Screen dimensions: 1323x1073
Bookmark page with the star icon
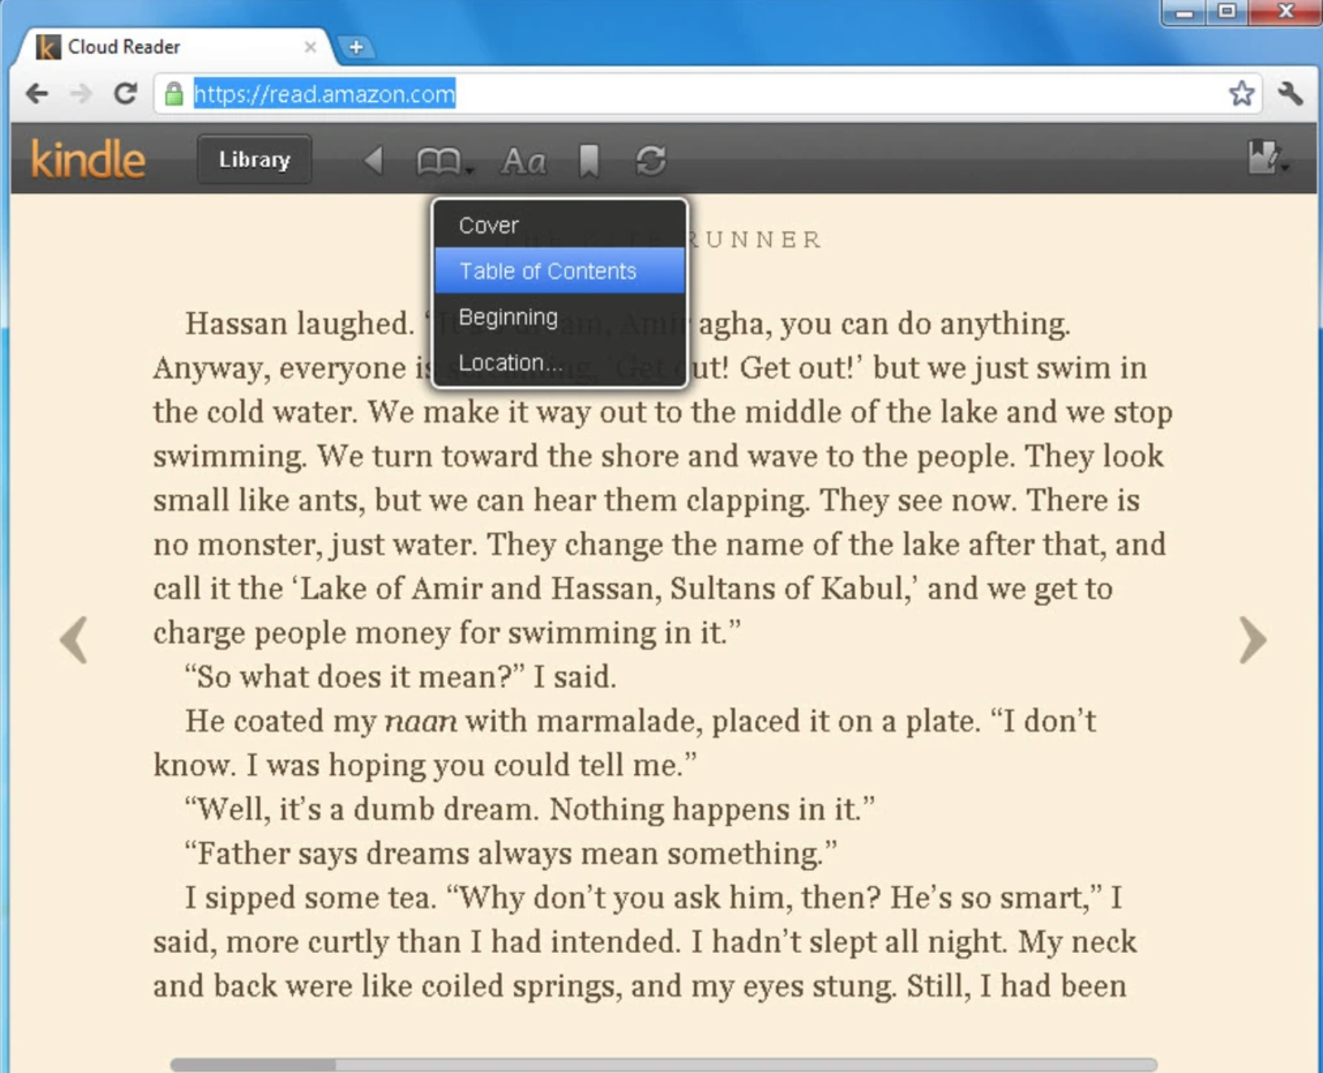click(1241, 94)
